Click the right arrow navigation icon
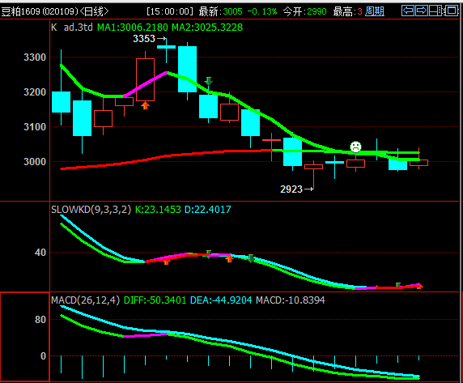 [x=422, y=11]
